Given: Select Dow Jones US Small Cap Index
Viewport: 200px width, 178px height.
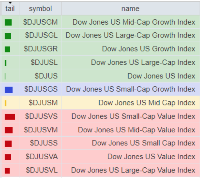Looking at the screenshot, I should coord(143,143).
